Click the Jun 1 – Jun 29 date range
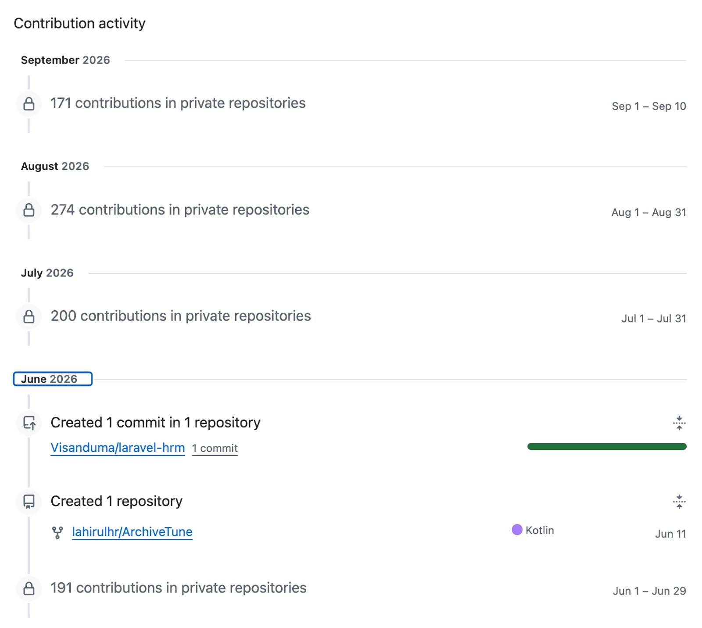702x628 pixels. pos(649,591)
